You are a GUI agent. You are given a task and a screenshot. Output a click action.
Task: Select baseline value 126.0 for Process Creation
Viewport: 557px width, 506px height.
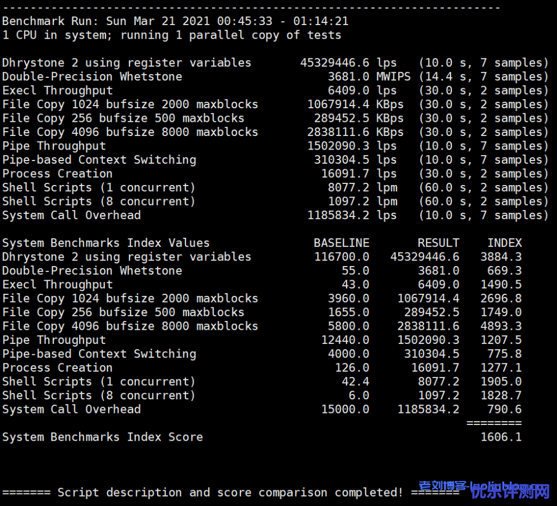tap(352, 368)
